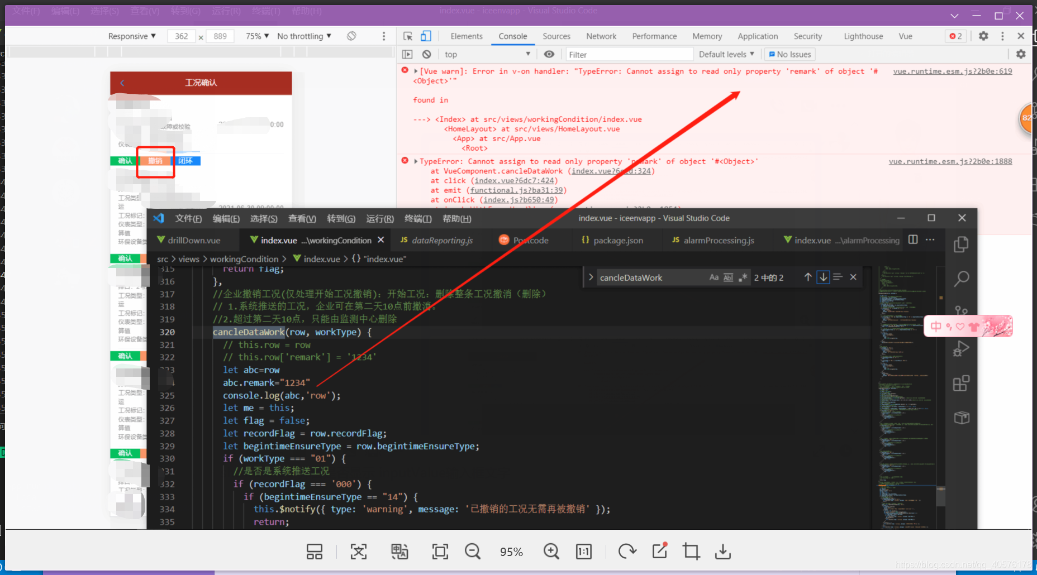This screenshot has height=575, width=1037.
Task: Click the split editor icon in VS Code
Action: 913,239
